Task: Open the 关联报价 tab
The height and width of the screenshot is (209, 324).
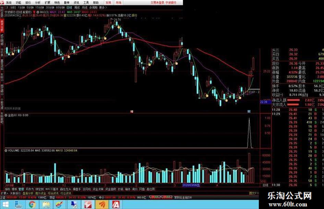Action: tap(15, 193)
